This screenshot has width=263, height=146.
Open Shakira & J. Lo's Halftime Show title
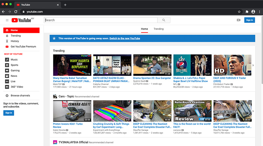coord(190,79)
